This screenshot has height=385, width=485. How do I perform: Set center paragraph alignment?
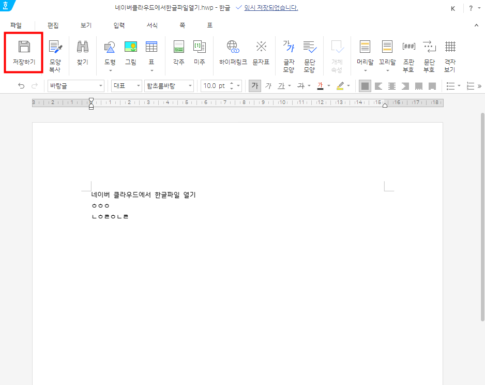click(392, 86)
